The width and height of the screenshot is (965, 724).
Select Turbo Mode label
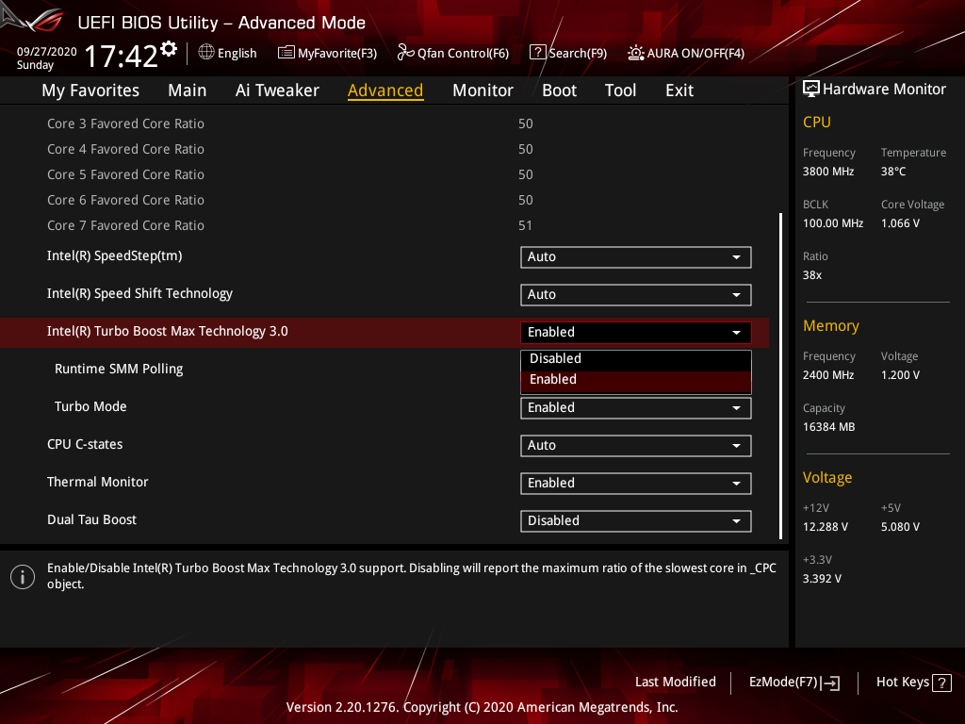(x=90, y=406)
